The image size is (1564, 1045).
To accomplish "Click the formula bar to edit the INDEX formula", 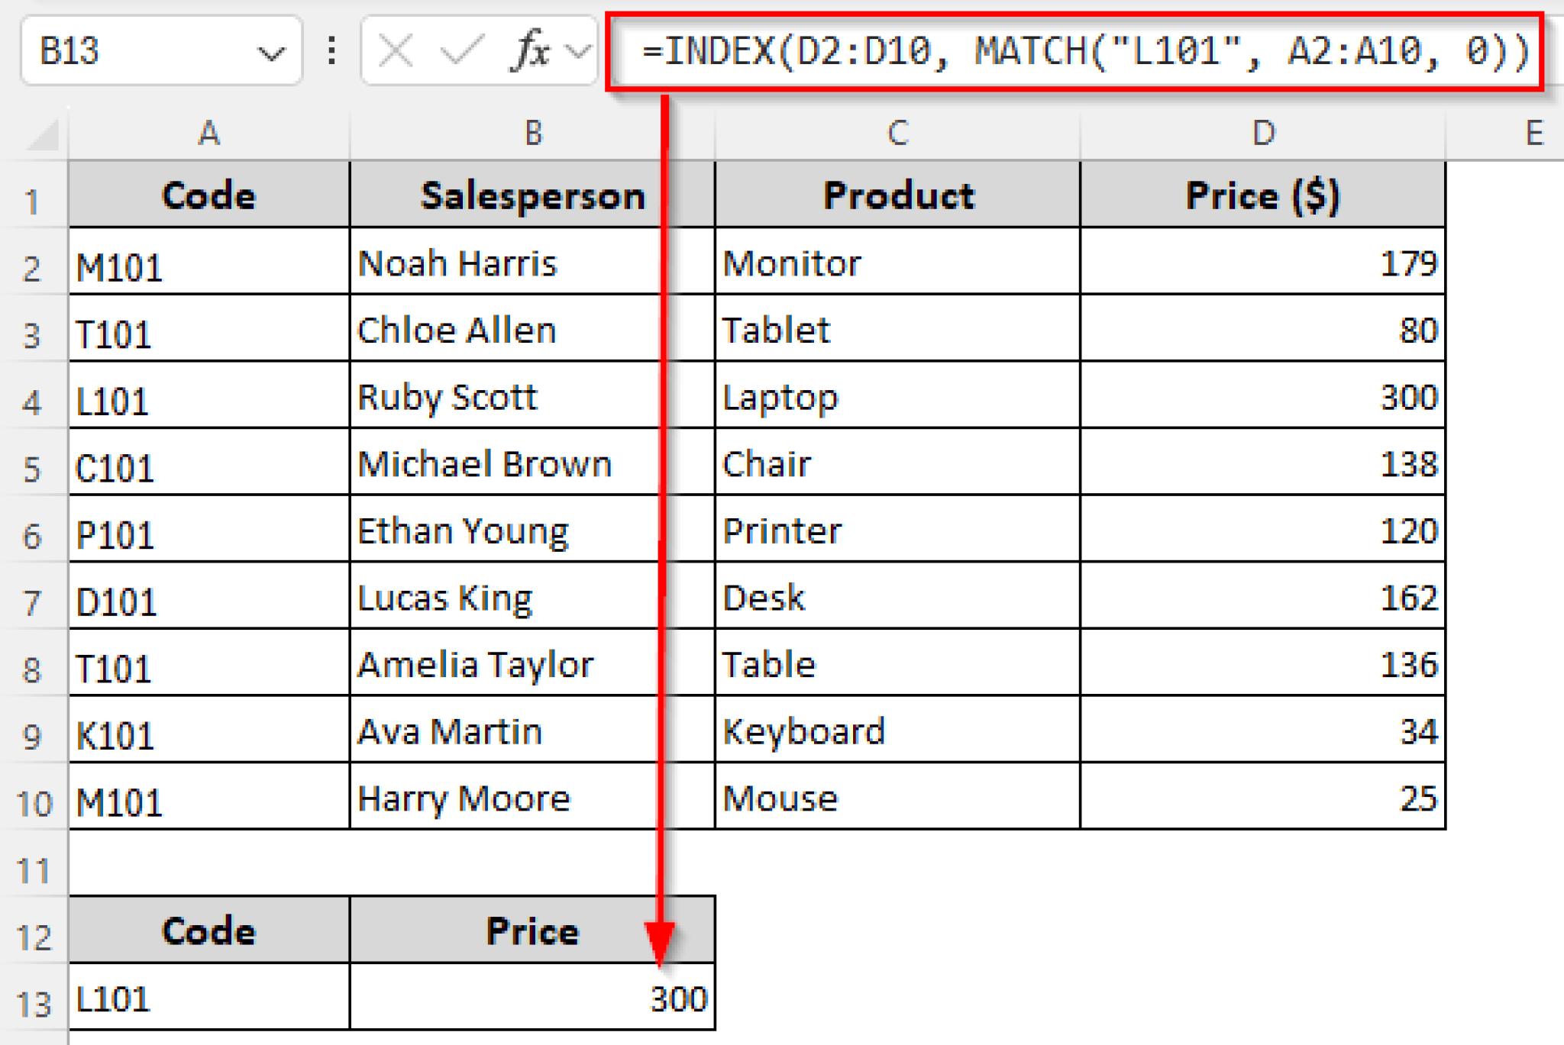I will click(1069, 51).
